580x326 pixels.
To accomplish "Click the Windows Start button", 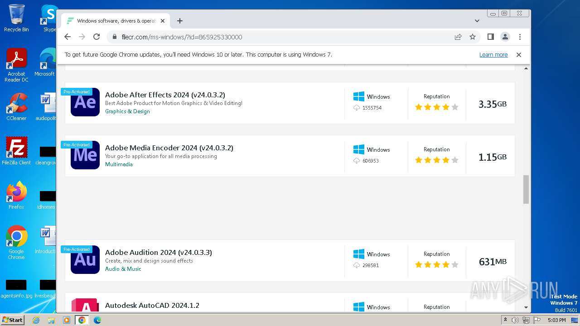I will [12, 320].
